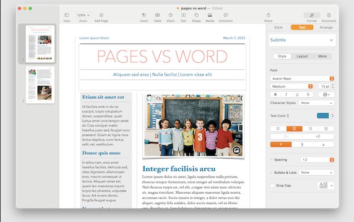
Task: Toggle the Format inspector
Action: (312, 16)
